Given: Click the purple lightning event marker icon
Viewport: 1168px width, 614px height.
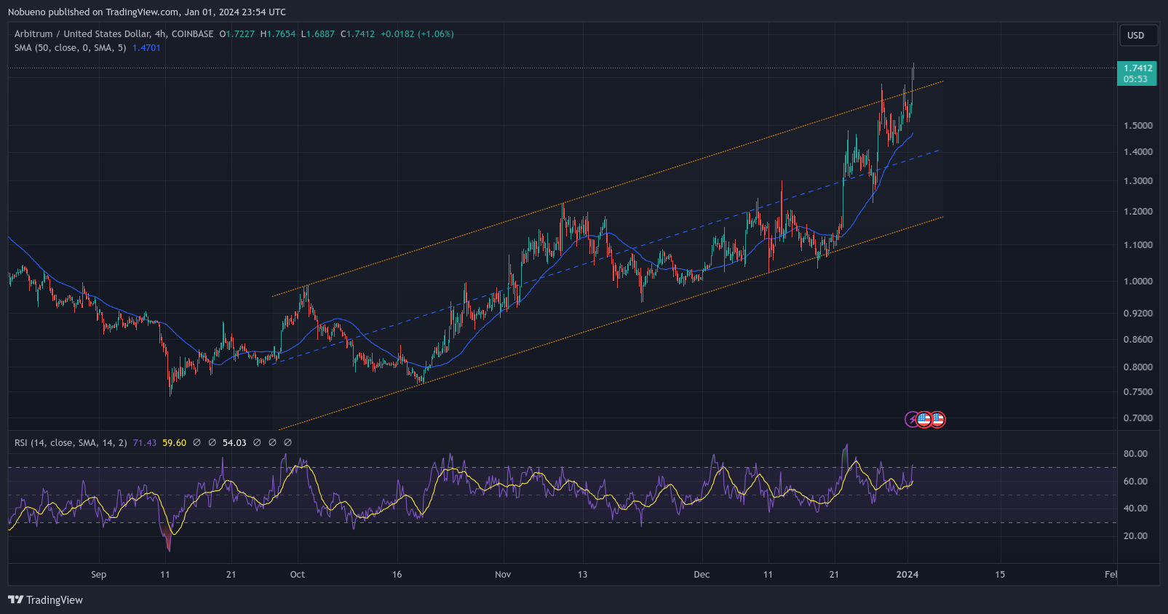Looking at the screenshot, I should tap(912, 419).
